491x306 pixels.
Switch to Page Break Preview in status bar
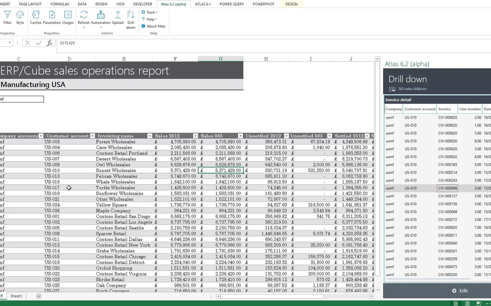[479, 304]
